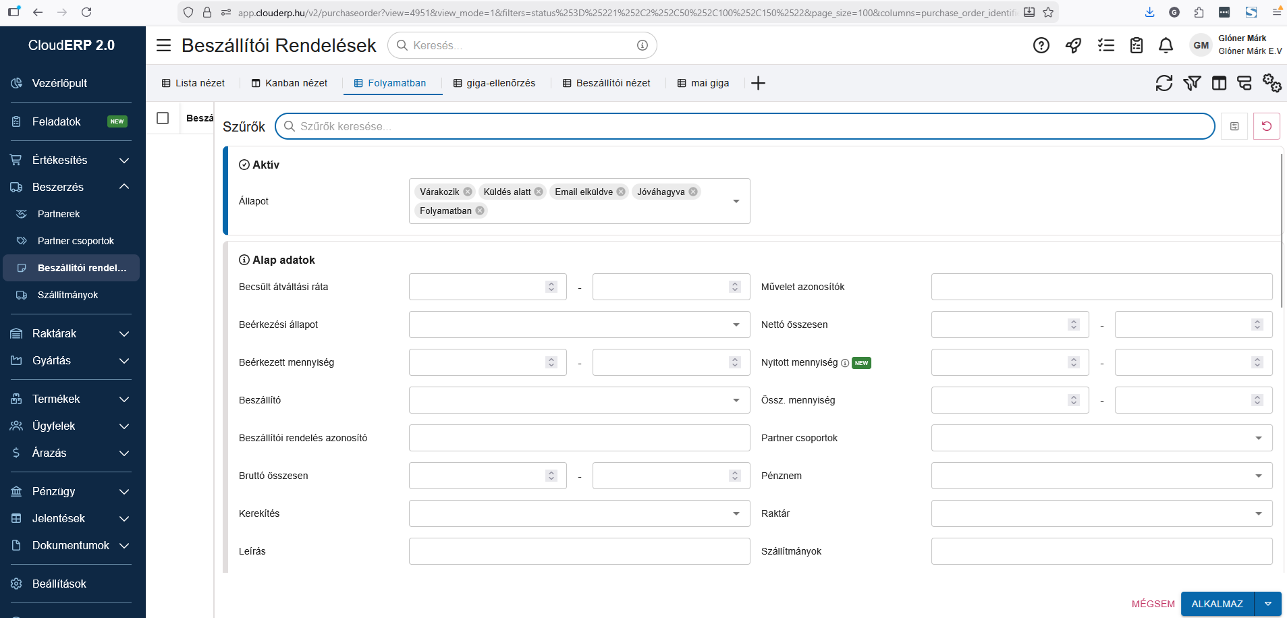The width and height of the screenshot is (1287, 618).
Task: Click the ALKALMAZ button
Action: [x=1217, y=604]
